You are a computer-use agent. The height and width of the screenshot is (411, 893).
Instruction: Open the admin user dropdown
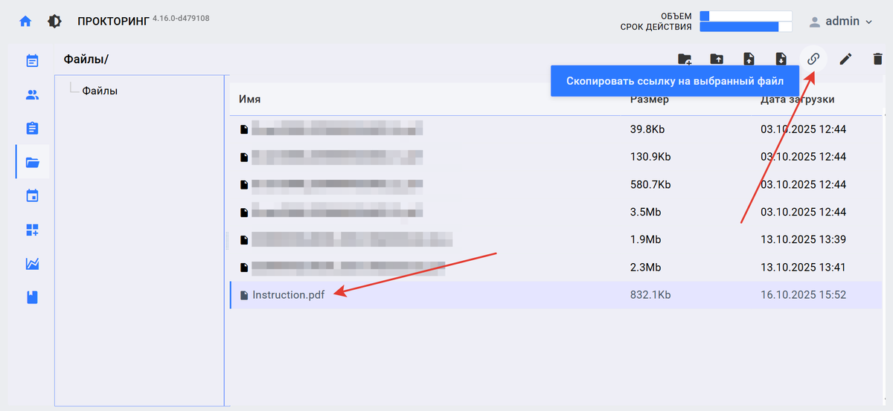point(840,22)
